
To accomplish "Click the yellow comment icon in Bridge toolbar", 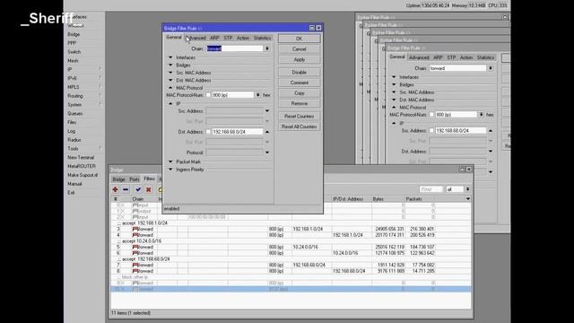I will [x=160, y=189].
